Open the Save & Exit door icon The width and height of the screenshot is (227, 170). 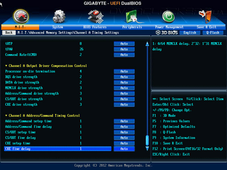(x=205, y=17)
